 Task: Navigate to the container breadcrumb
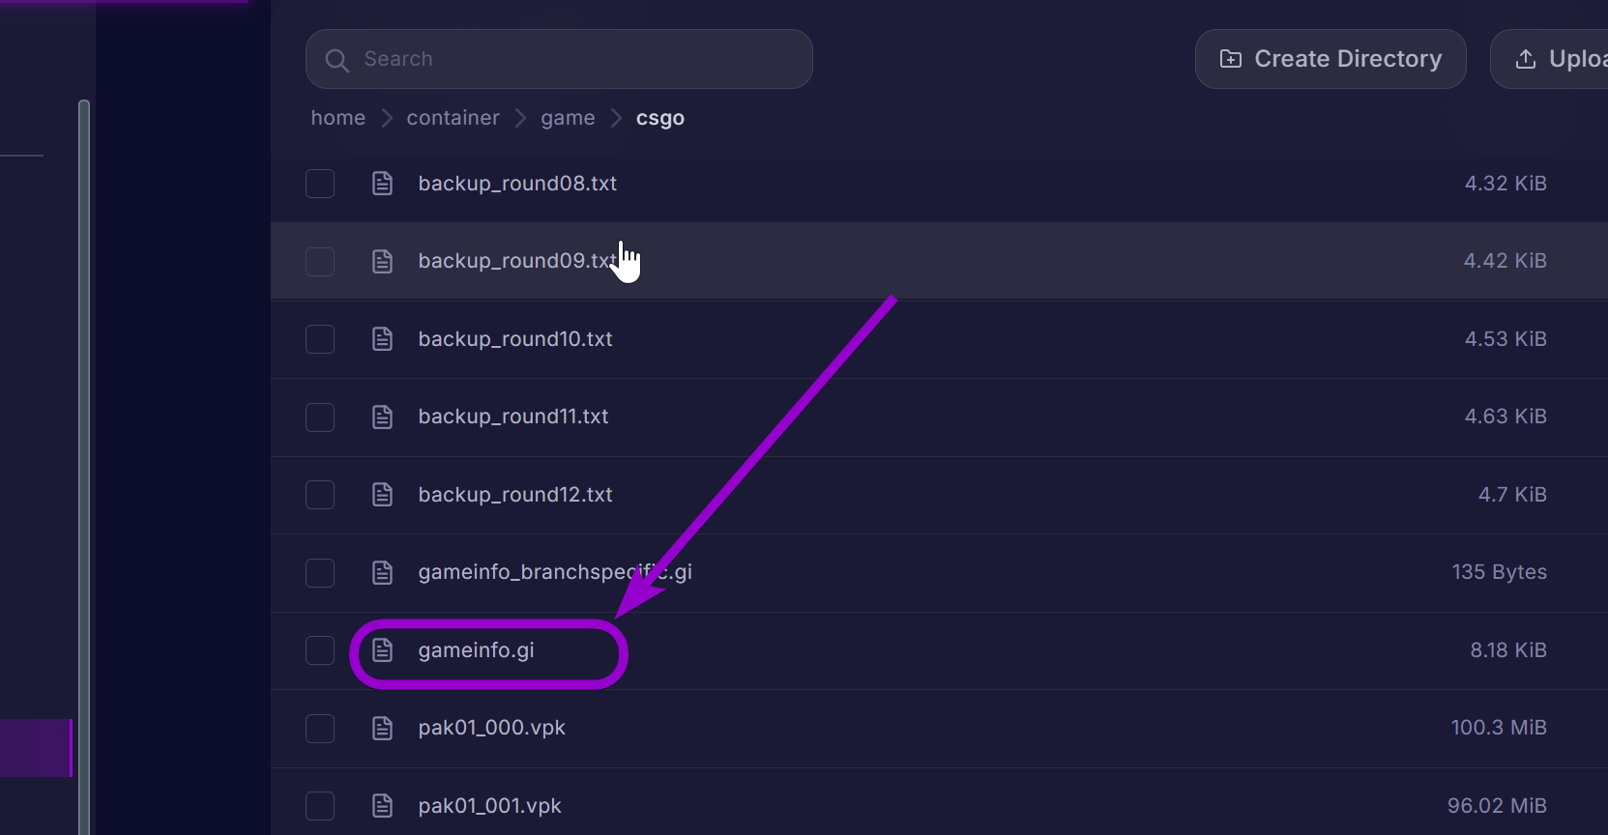[453, 117]
